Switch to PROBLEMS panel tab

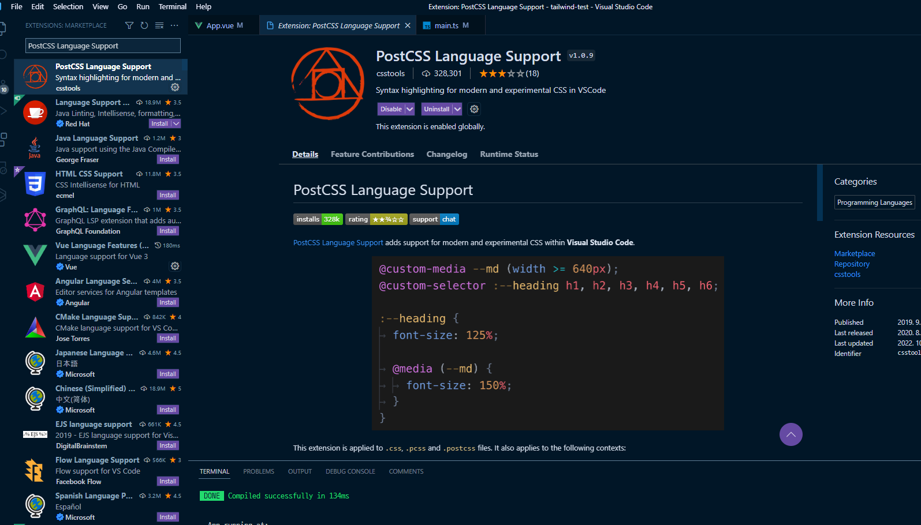coord(259,471)
